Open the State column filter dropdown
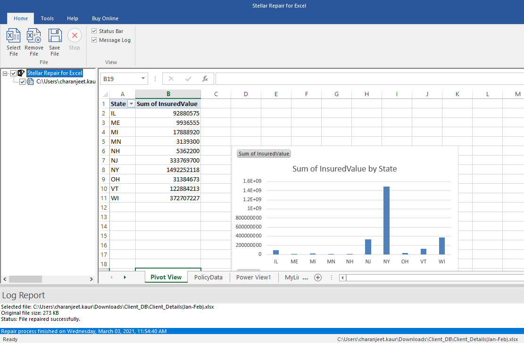Image resolution: width=524 pixels, height=343 pixels. pyautogui.click(x=131, y=104)
